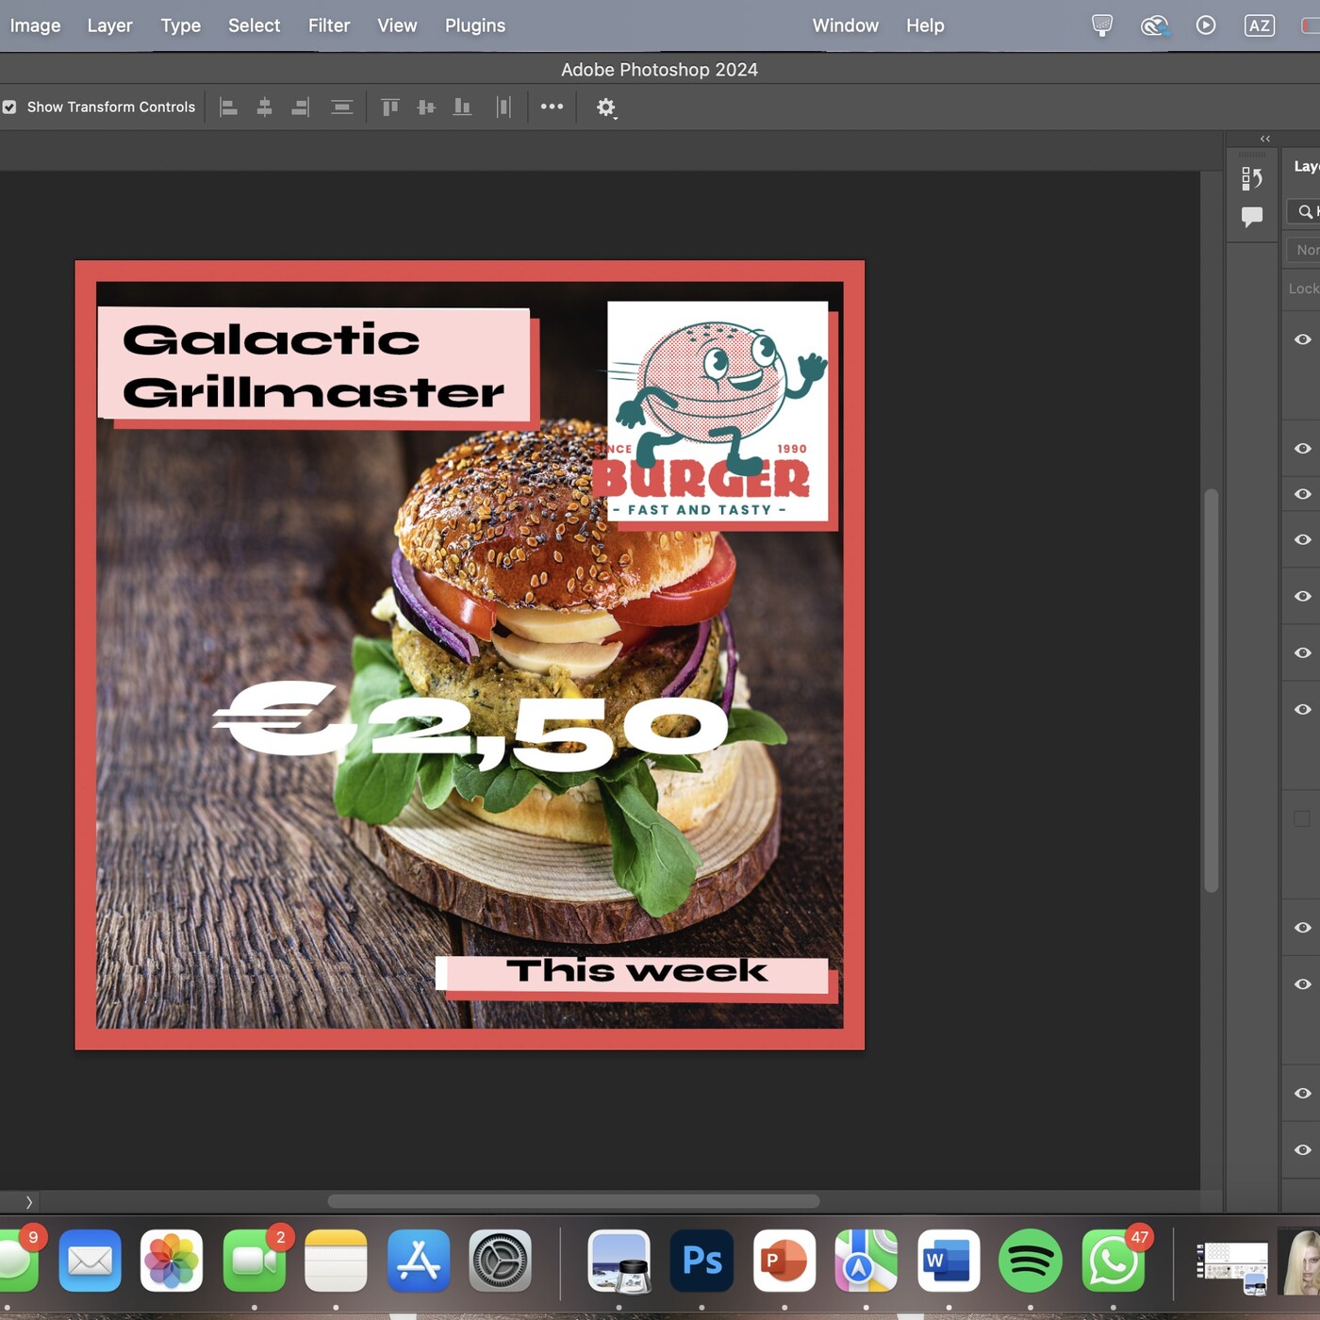Open Photos app from the Dock
The image size is (1320, 1320).
(172, 1261)
